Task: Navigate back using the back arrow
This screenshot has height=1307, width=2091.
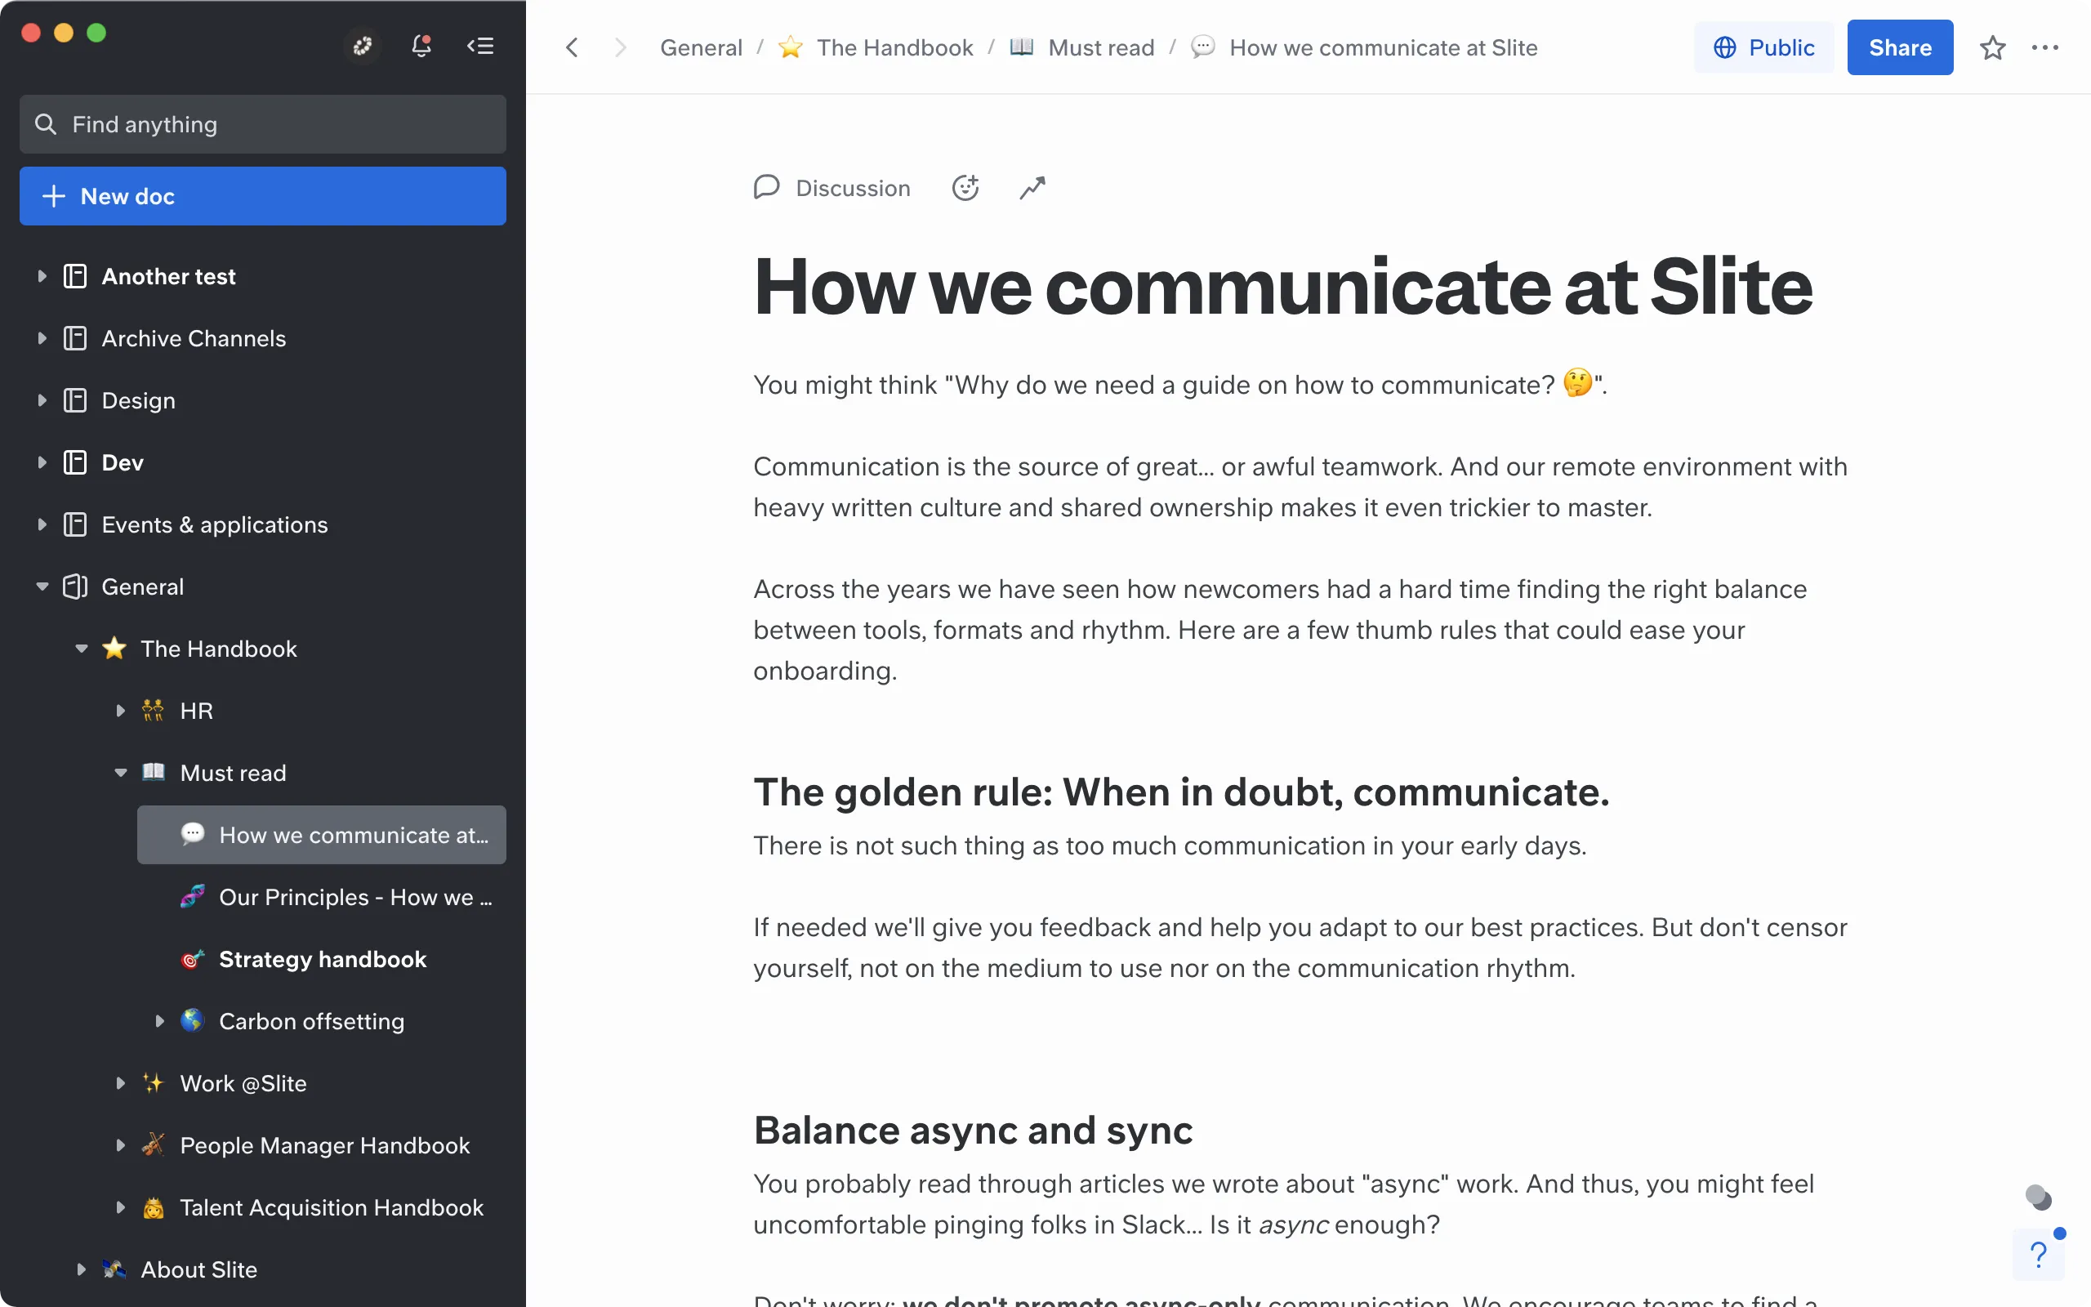Action: click(569, 45)
